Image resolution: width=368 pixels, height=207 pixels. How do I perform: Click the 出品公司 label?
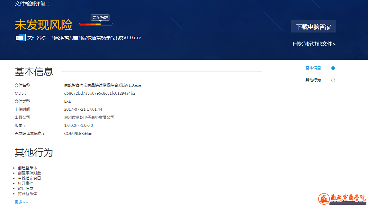point(24,117)
